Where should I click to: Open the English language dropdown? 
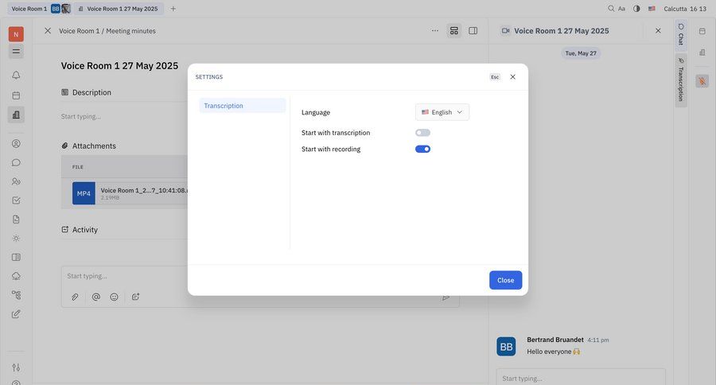(x=442, y=112)
